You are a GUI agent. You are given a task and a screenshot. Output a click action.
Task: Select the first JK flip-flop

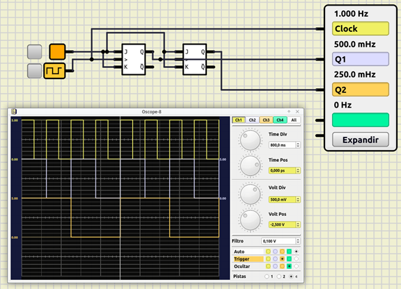pos(134,60)
